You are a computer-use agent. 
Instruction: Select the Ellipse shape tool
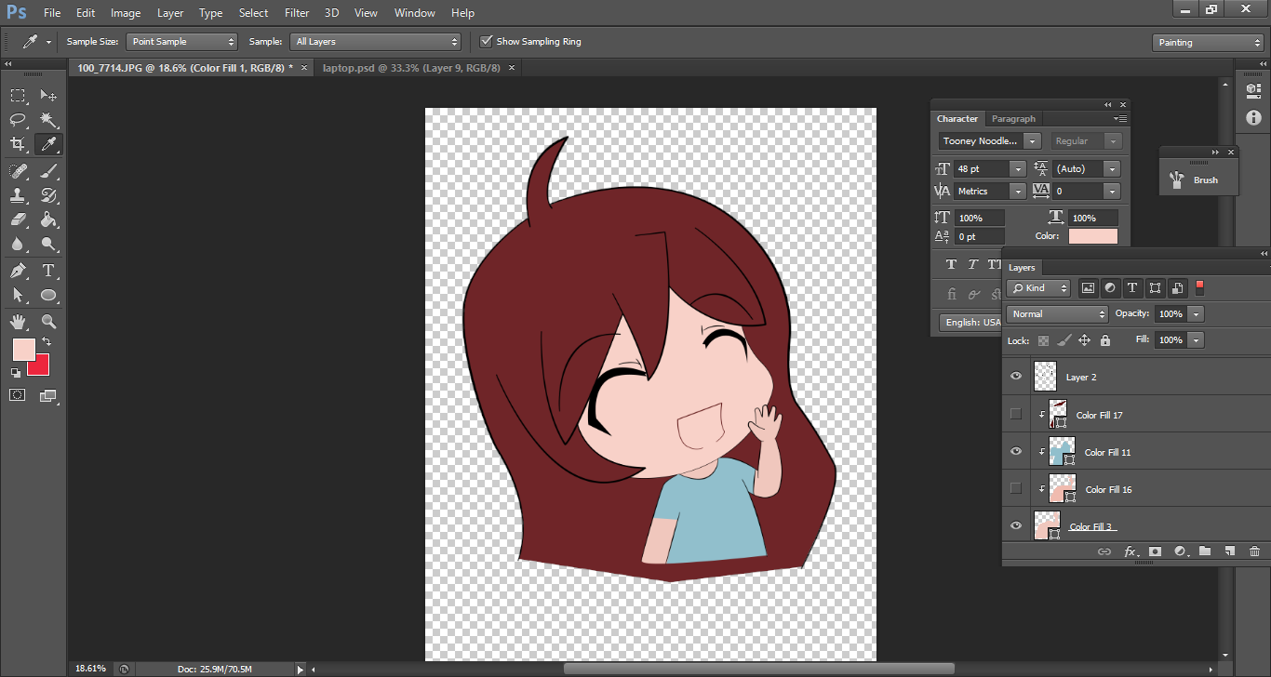[48, 295]
